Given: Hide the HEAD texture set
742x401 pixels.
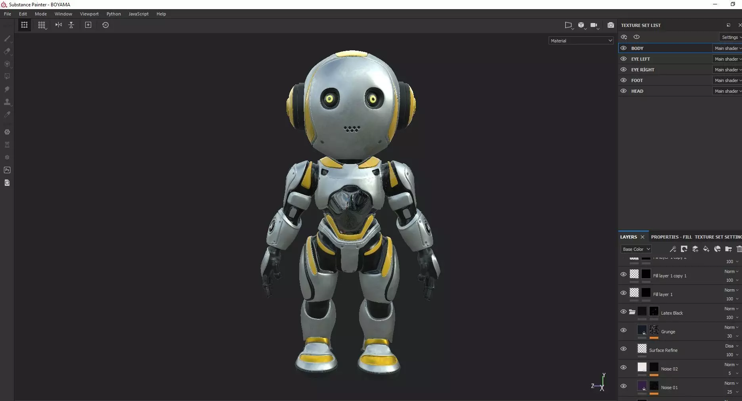Looking at the screenshot, I should click(x=623, y=91).
